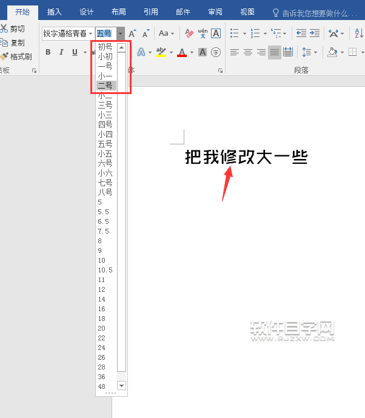Apply red font color
This screenshot has width=365, height=418.
point(182,52)
